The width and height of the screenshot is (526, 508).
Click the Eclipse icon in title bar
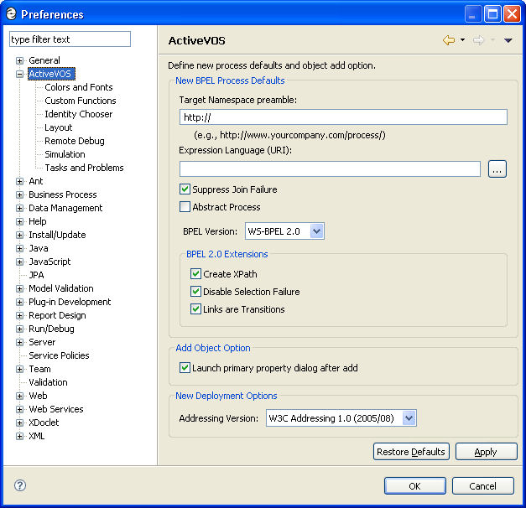(x=11, y=14)
